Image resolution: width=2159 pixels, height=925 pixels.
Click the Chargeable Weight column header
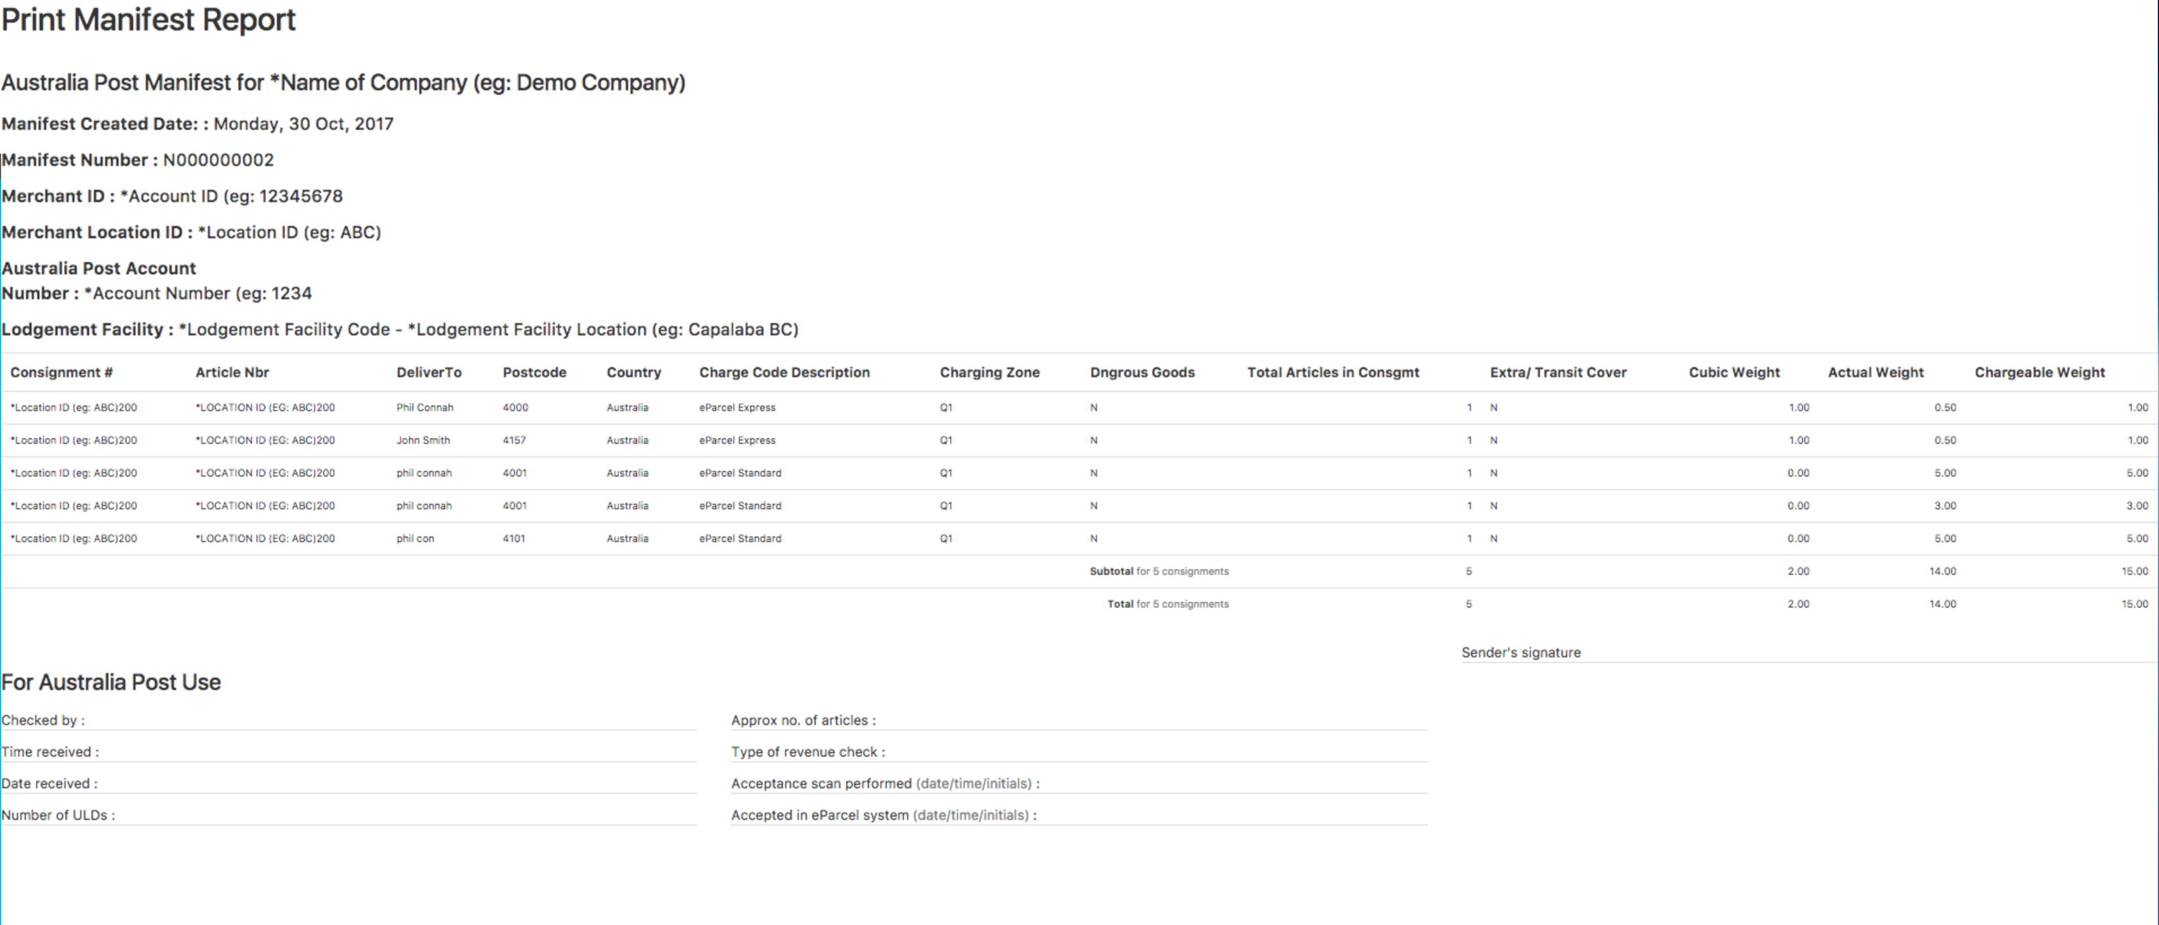point(2039,372)
